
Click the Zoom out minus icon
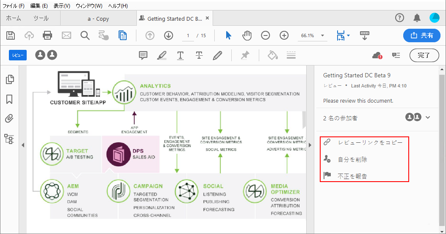tap(266, 35)
